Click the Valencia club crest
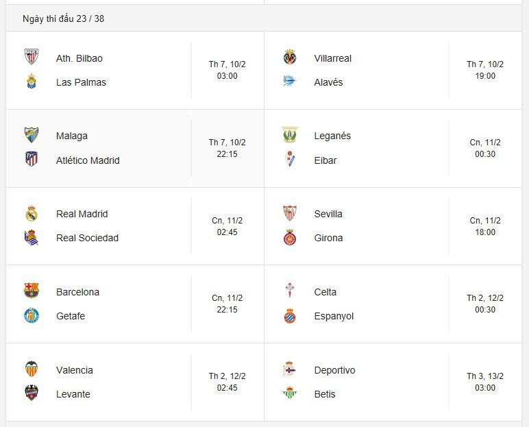Screen dimensions: 529x427 coord(32,369)
